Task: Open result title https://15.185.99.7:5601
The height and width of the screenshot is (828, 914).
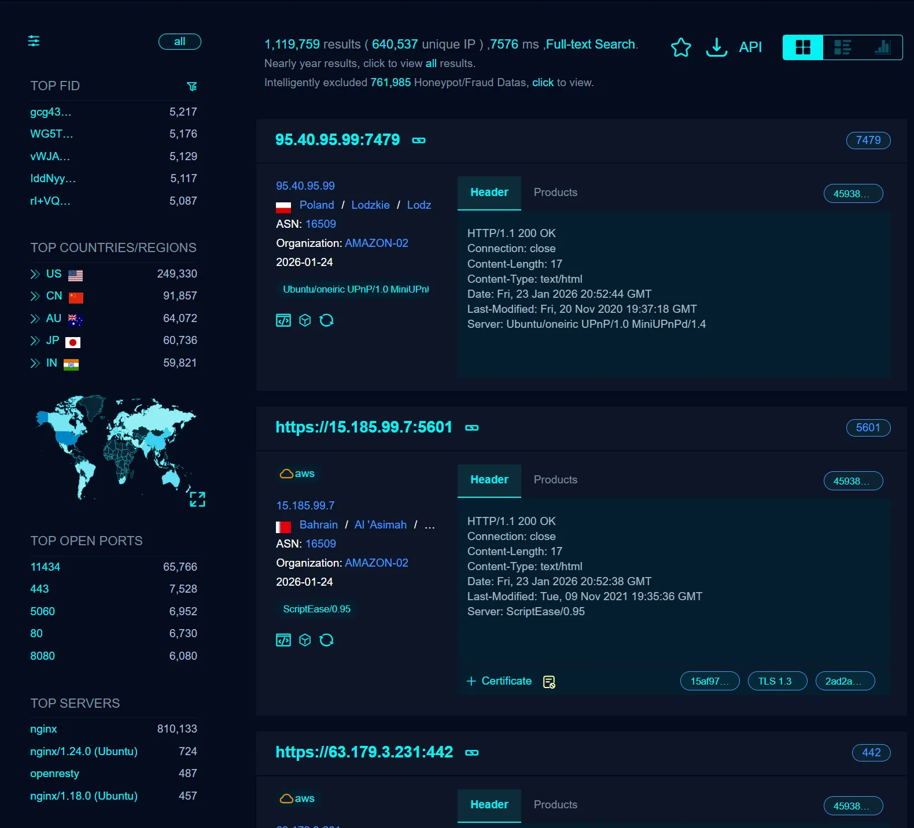Action: 364,427
